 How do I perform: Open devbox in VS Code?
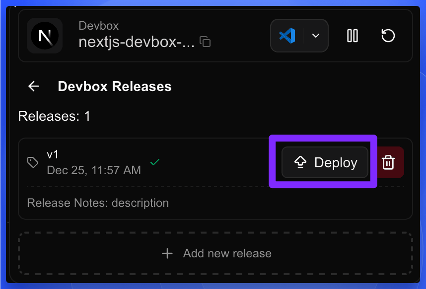click(287, 36)
